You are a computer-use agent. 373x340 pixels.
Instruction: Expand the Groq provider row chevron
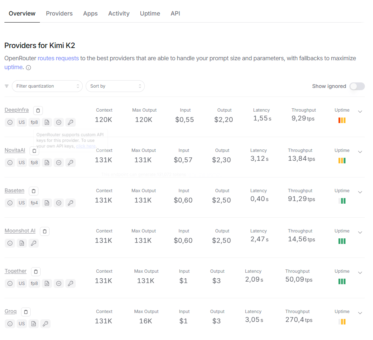click(x=360, y=313)
